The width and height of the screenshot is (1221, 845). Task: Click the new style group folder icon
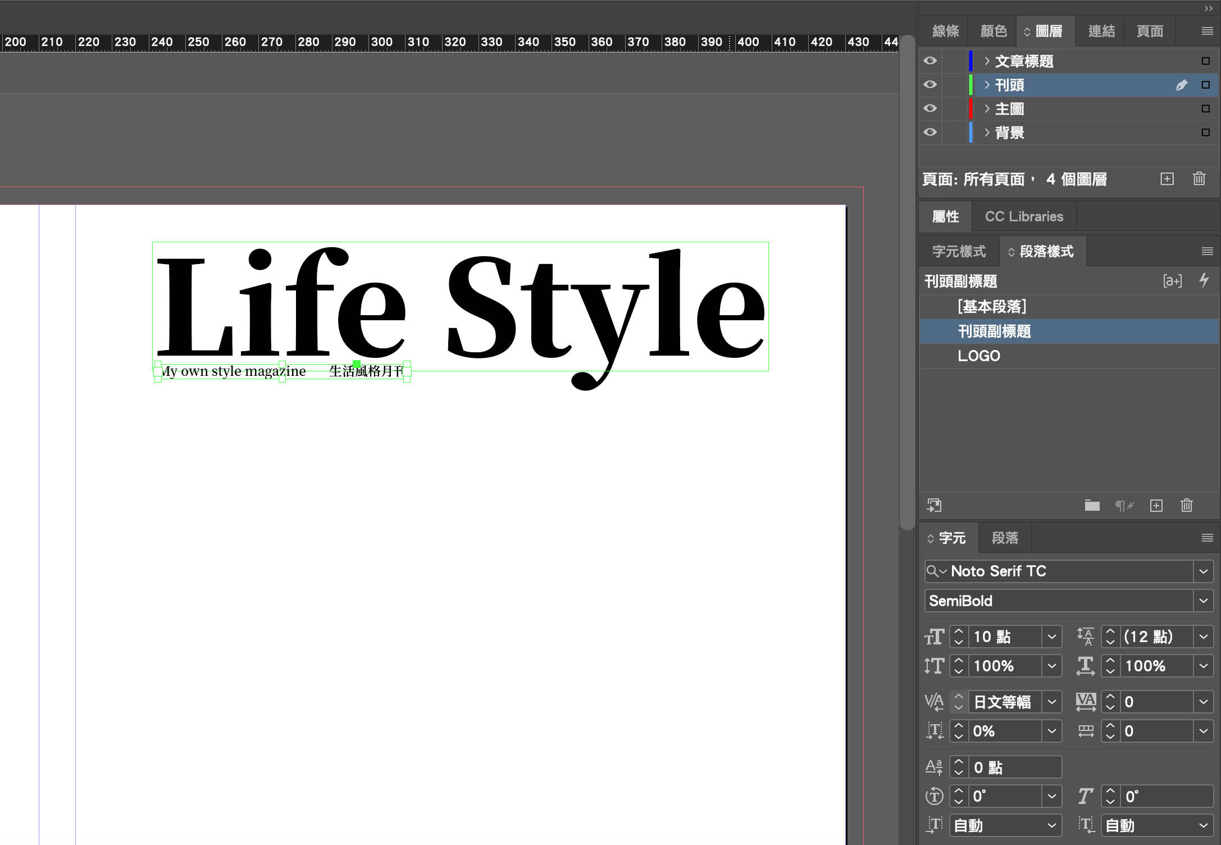coord(1092,506)
